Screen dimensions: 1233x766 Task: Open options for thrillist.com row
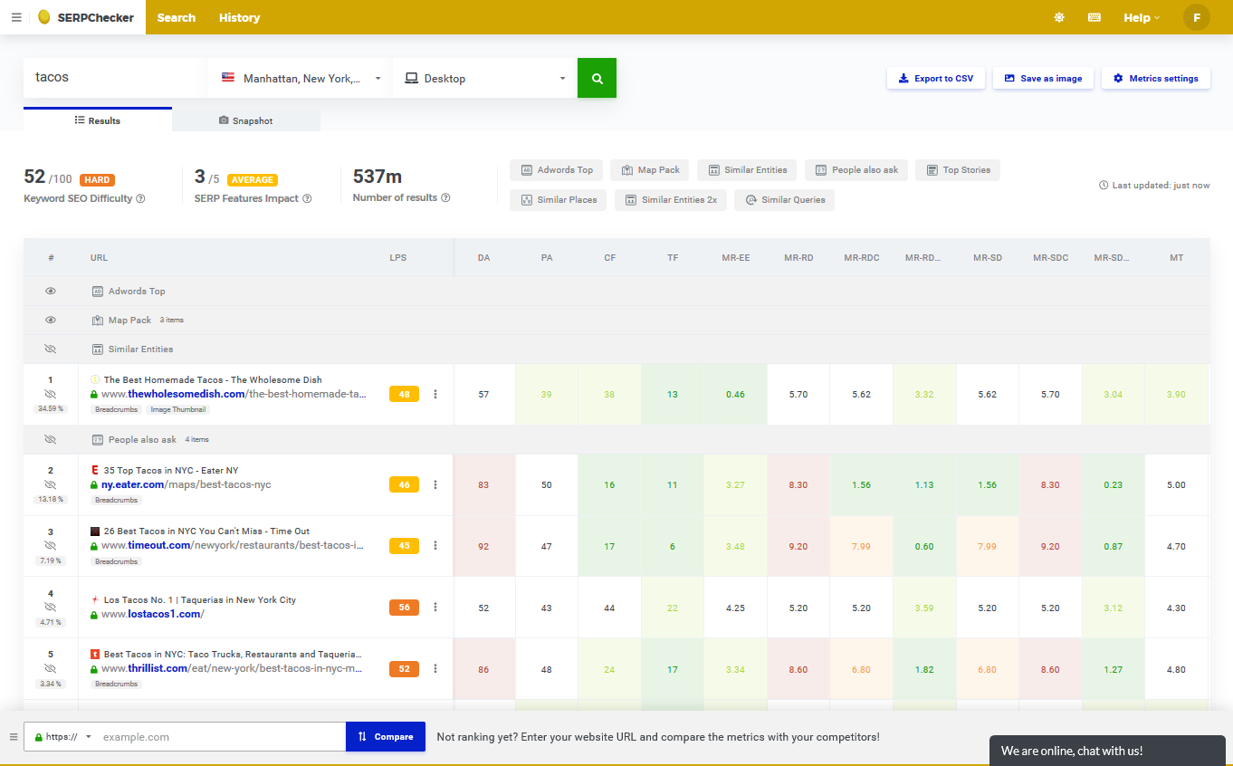(435, 668)
